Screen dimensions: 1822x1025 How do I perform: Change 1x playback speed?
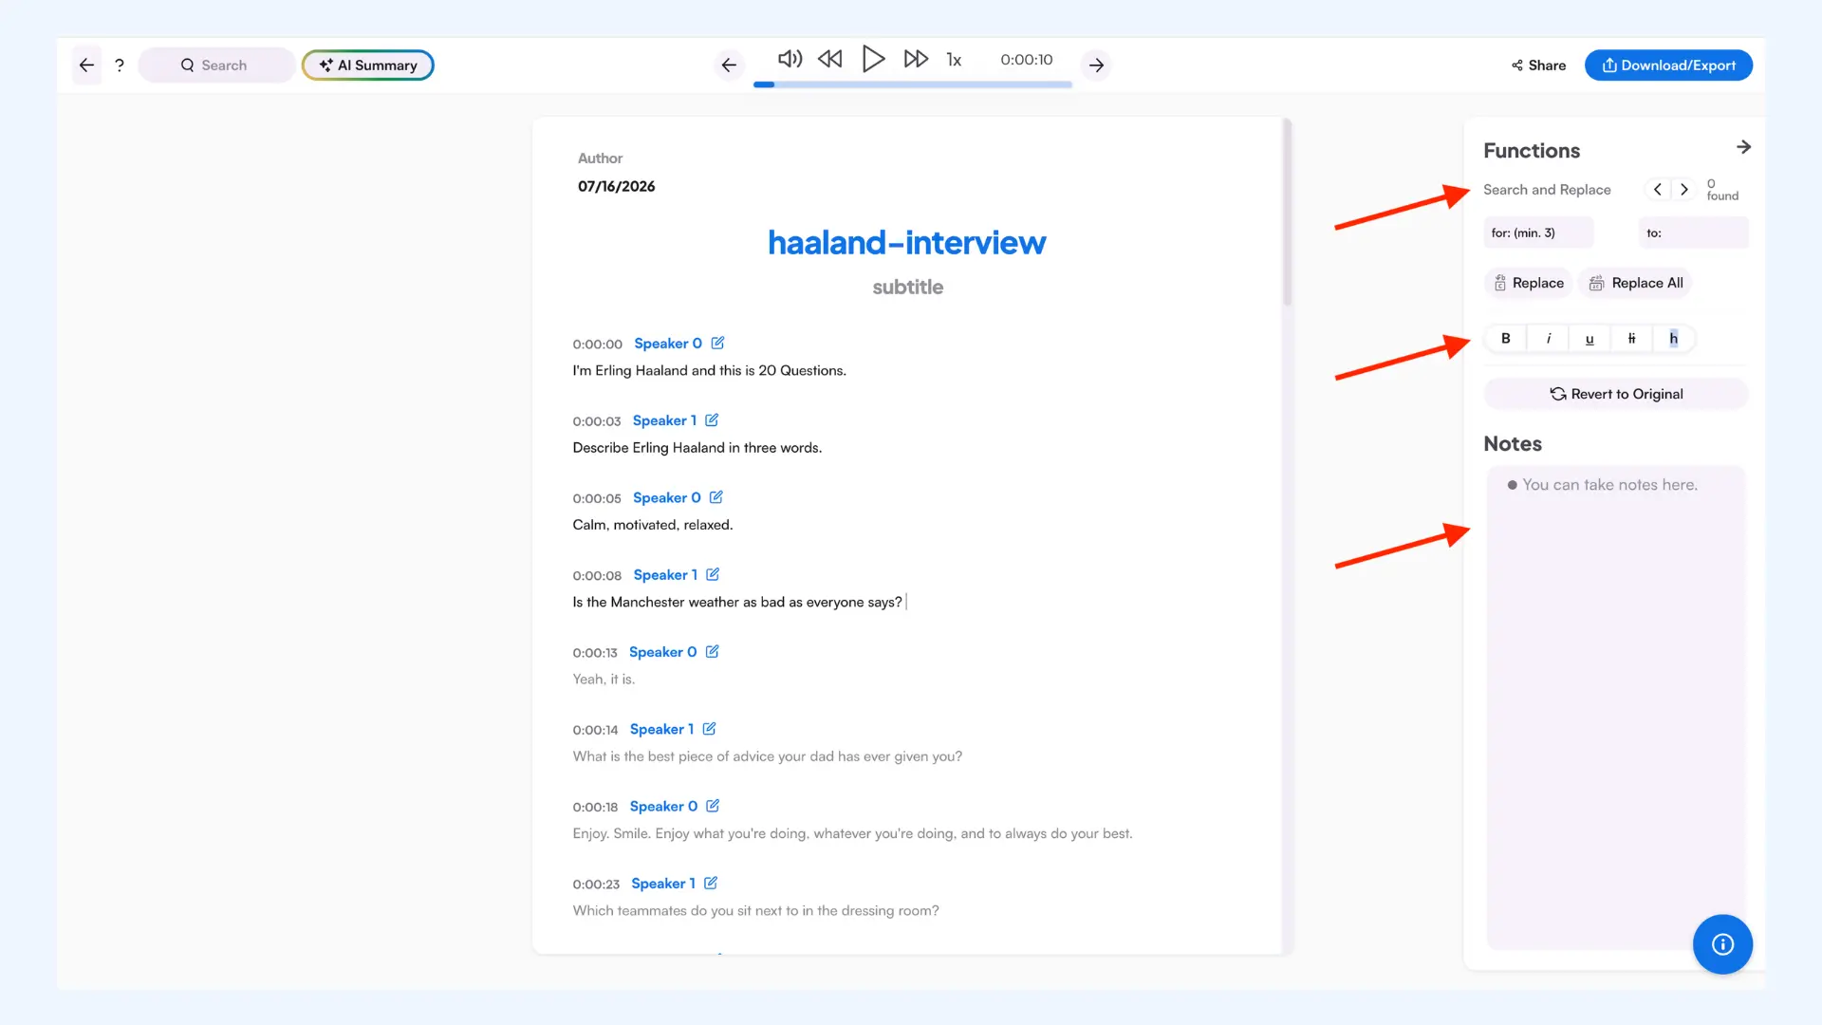(954, 60)
